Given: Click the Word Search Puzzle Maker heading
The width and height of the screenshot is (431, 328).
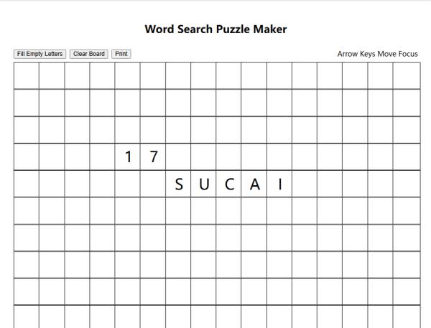Looking at the screenshot, I should pyautogui.click(x=215, y=29).
